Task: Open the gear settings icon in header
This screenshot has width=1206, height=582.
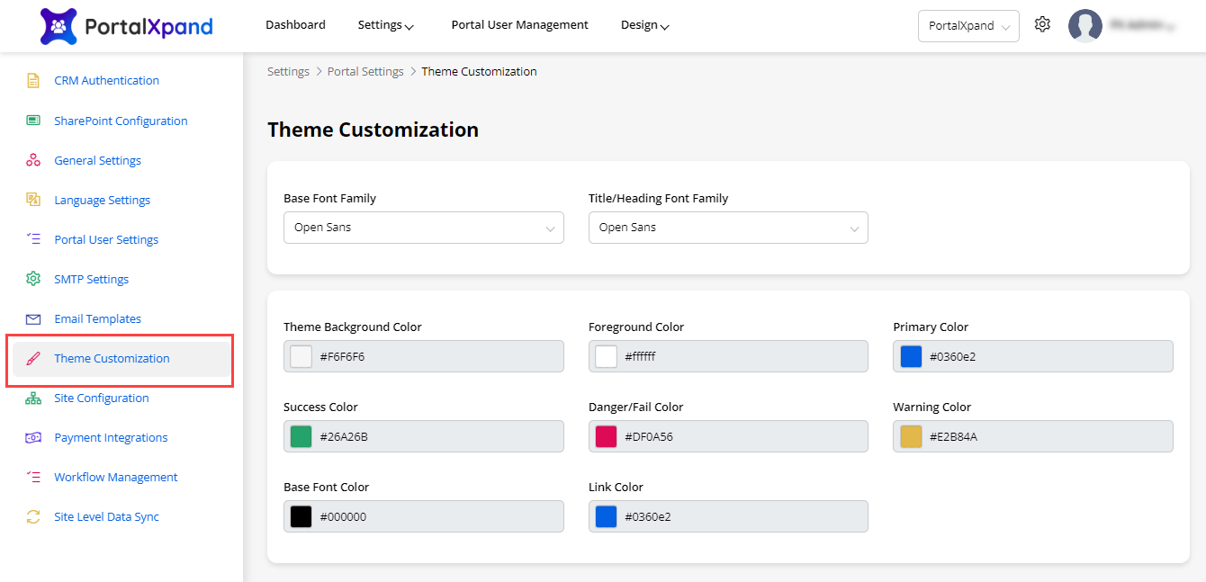Action: (1042, 25)
